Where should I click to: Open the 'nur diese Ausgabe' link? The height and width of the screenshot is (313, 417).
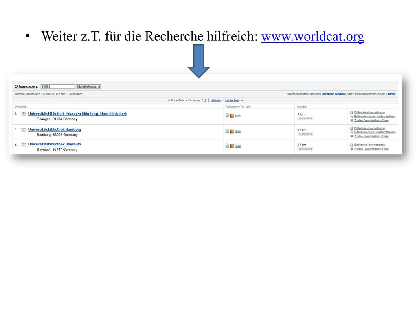click(x=334, y=94)
